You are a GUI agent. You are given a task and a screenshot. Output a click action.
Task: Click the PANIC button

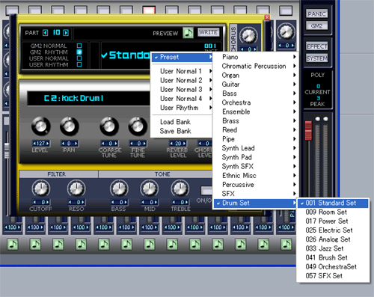coord(316,13)
